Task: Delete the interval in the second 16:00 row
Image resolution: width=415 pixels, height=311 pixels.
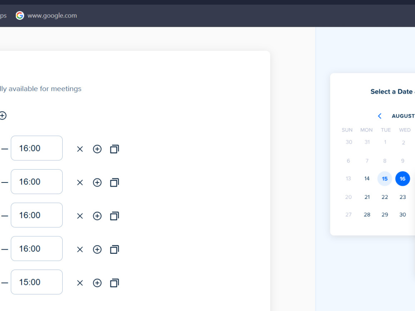Action: [80, 182]
